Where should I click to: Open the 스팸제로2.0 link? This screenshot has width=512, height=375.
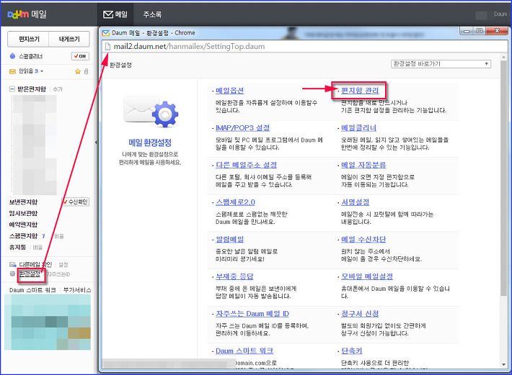click(235, 202)
